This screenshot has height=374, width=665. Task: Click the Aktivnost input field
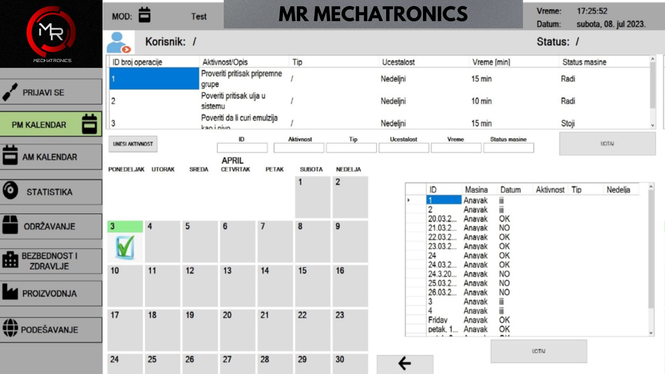coord(299,148)
